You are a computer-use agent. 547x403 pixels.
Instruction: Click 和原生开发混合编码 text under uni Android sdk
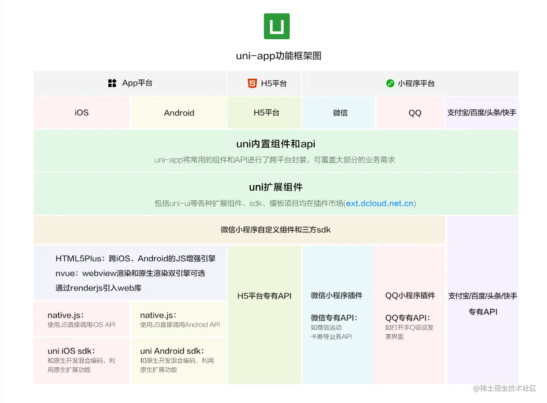[x=177, y=365]
